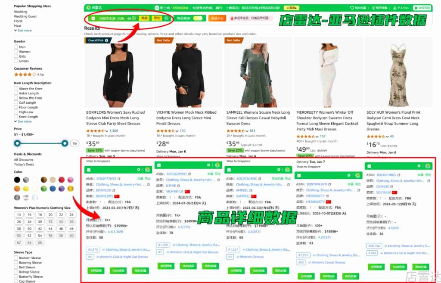Open the orange product selection center tab
The width and height of the screenshot is (441, 283).
pyautogui.click(x=217, y=18)
